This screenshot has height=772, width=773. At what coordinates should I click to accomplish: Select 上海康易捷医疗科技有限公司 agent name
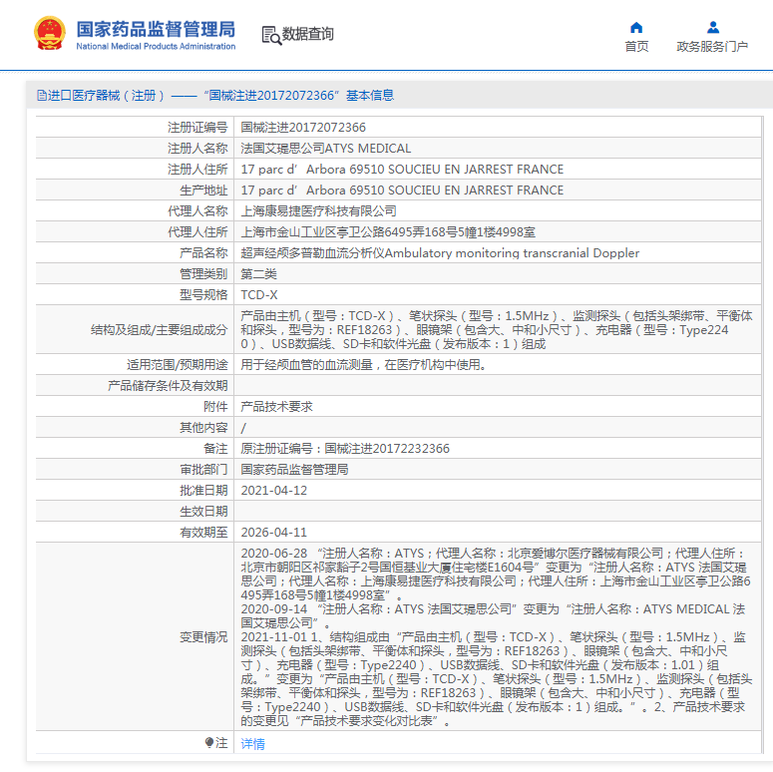(318, 211)
